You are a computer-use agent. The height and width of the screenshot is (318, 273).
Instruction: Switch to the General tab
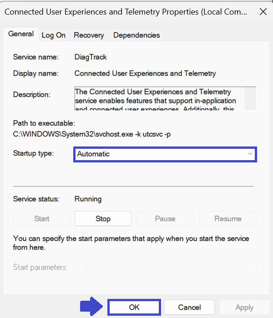tap(21, 34)
